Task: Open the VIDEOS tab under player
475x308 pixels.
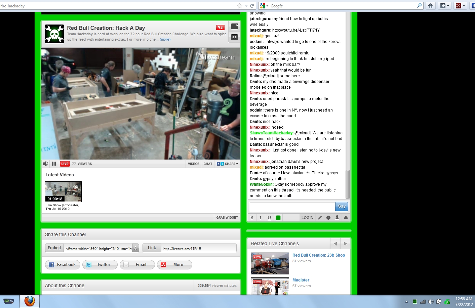Action: (194, 164)
